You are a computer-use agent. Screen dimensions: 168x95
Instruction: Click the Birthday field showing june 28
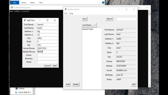(x=126, y=75)
